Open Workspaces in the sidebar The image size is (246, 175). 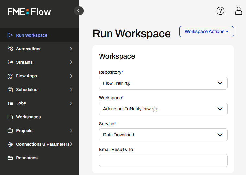pyautogui.click(x=40, y=117)
